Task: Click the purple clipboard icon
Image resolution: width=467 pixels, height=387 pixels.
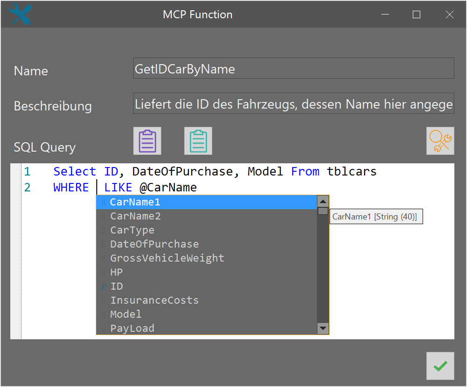Action: coord(147,141)
